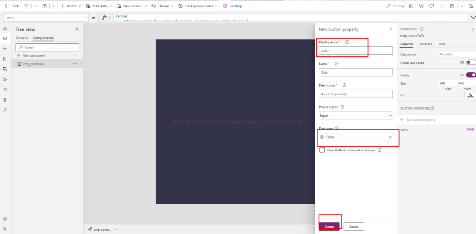The image size is (476, 234).
Task: Open the Search pane in left sidebar
Action: coord(5,110)
